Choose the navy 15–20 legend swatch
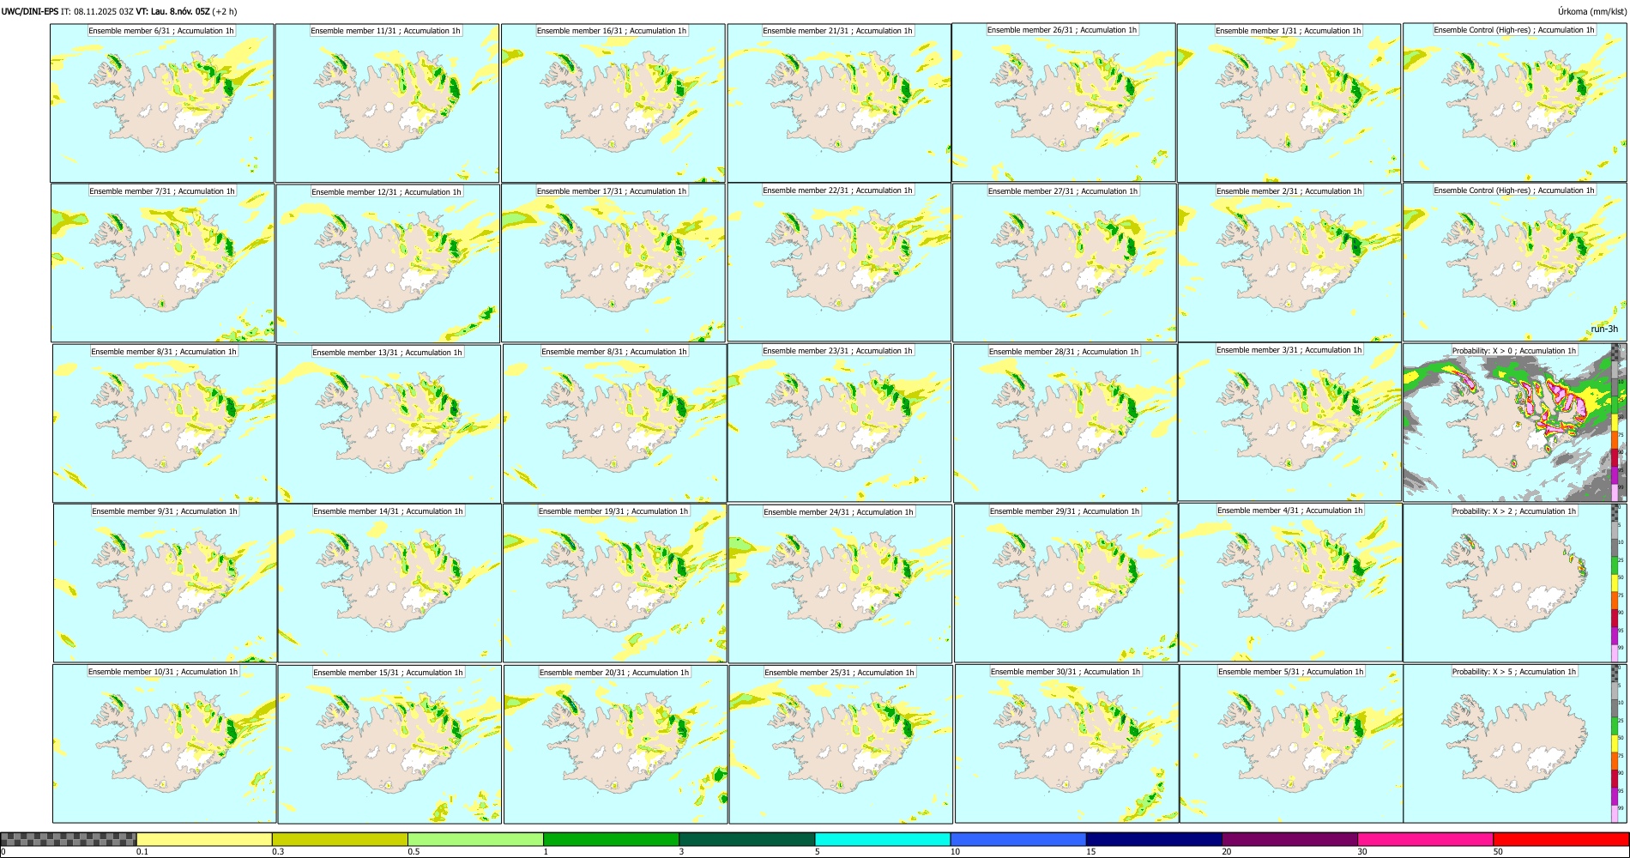1630x858 pixels. coord(1154,839)
